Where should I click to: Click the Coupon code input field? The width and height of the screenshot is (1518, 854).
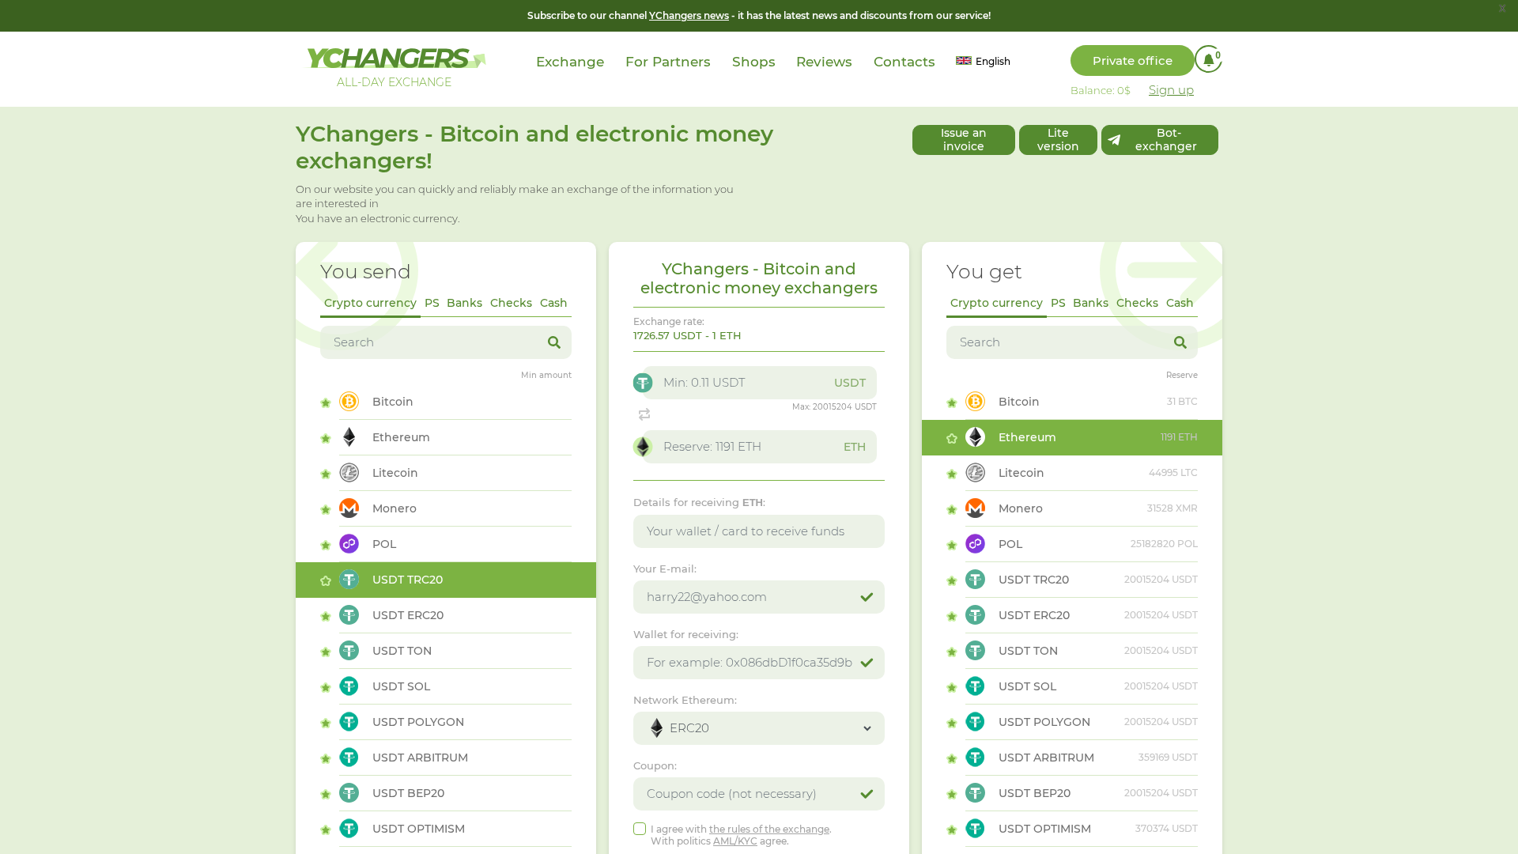click(759, 794)
